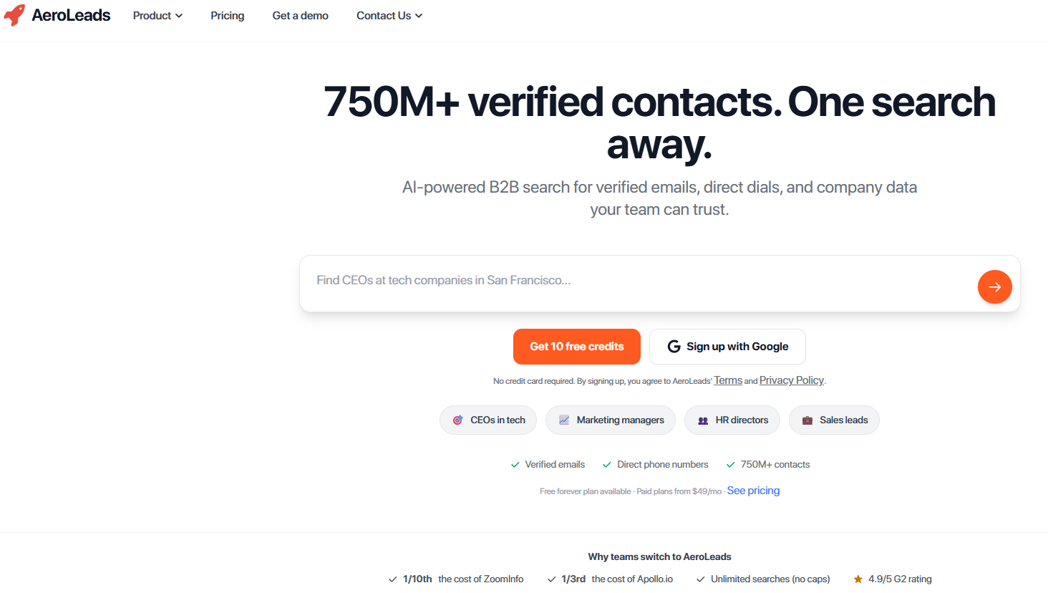Click the checkmark next to Verified emails
Image resolution: width=1048 pixels, height=593 pixels.
pos(515,465)
